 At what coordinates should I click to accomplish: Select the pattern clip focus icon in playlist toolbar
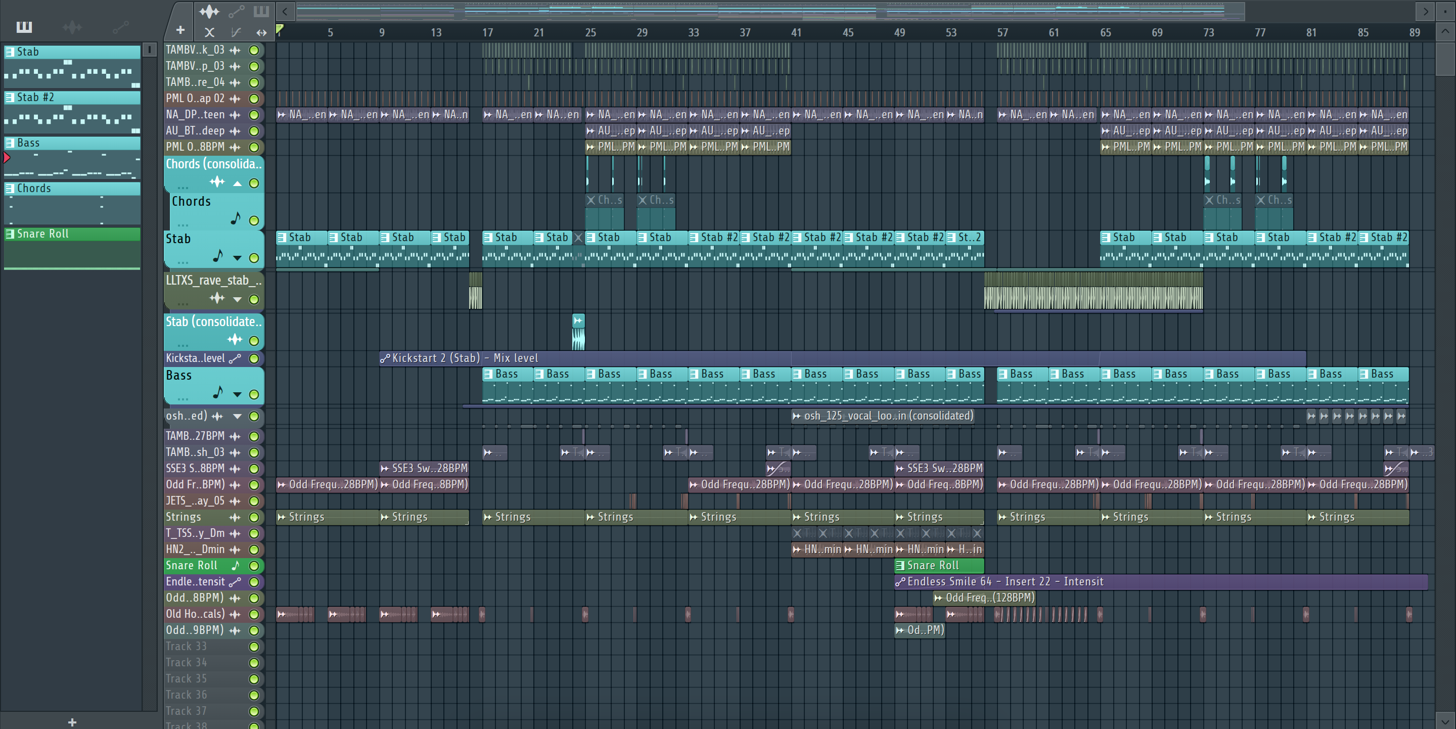(x=260, y=11)
